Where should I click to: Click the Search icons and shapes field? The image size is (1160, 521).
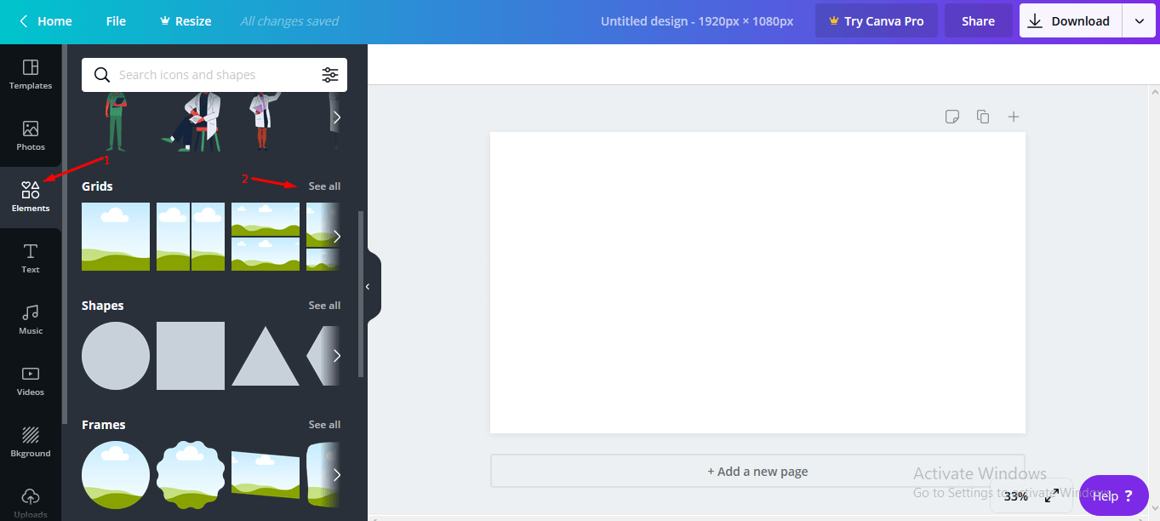[213, 75]
